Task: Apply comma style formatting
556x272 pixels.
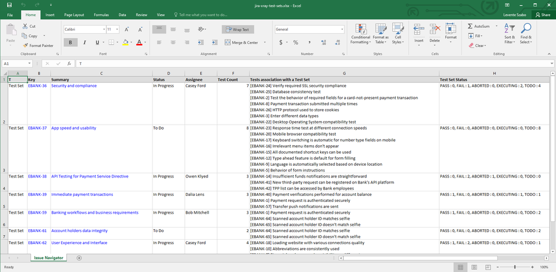Action: point(309,42)
